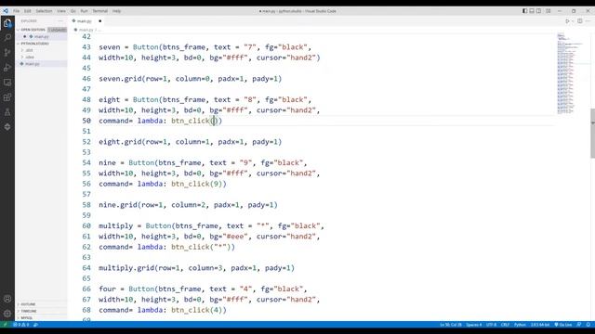This screenshot has width=595, height=334.
Task: Open the Run menu
Action: [84, 11]
